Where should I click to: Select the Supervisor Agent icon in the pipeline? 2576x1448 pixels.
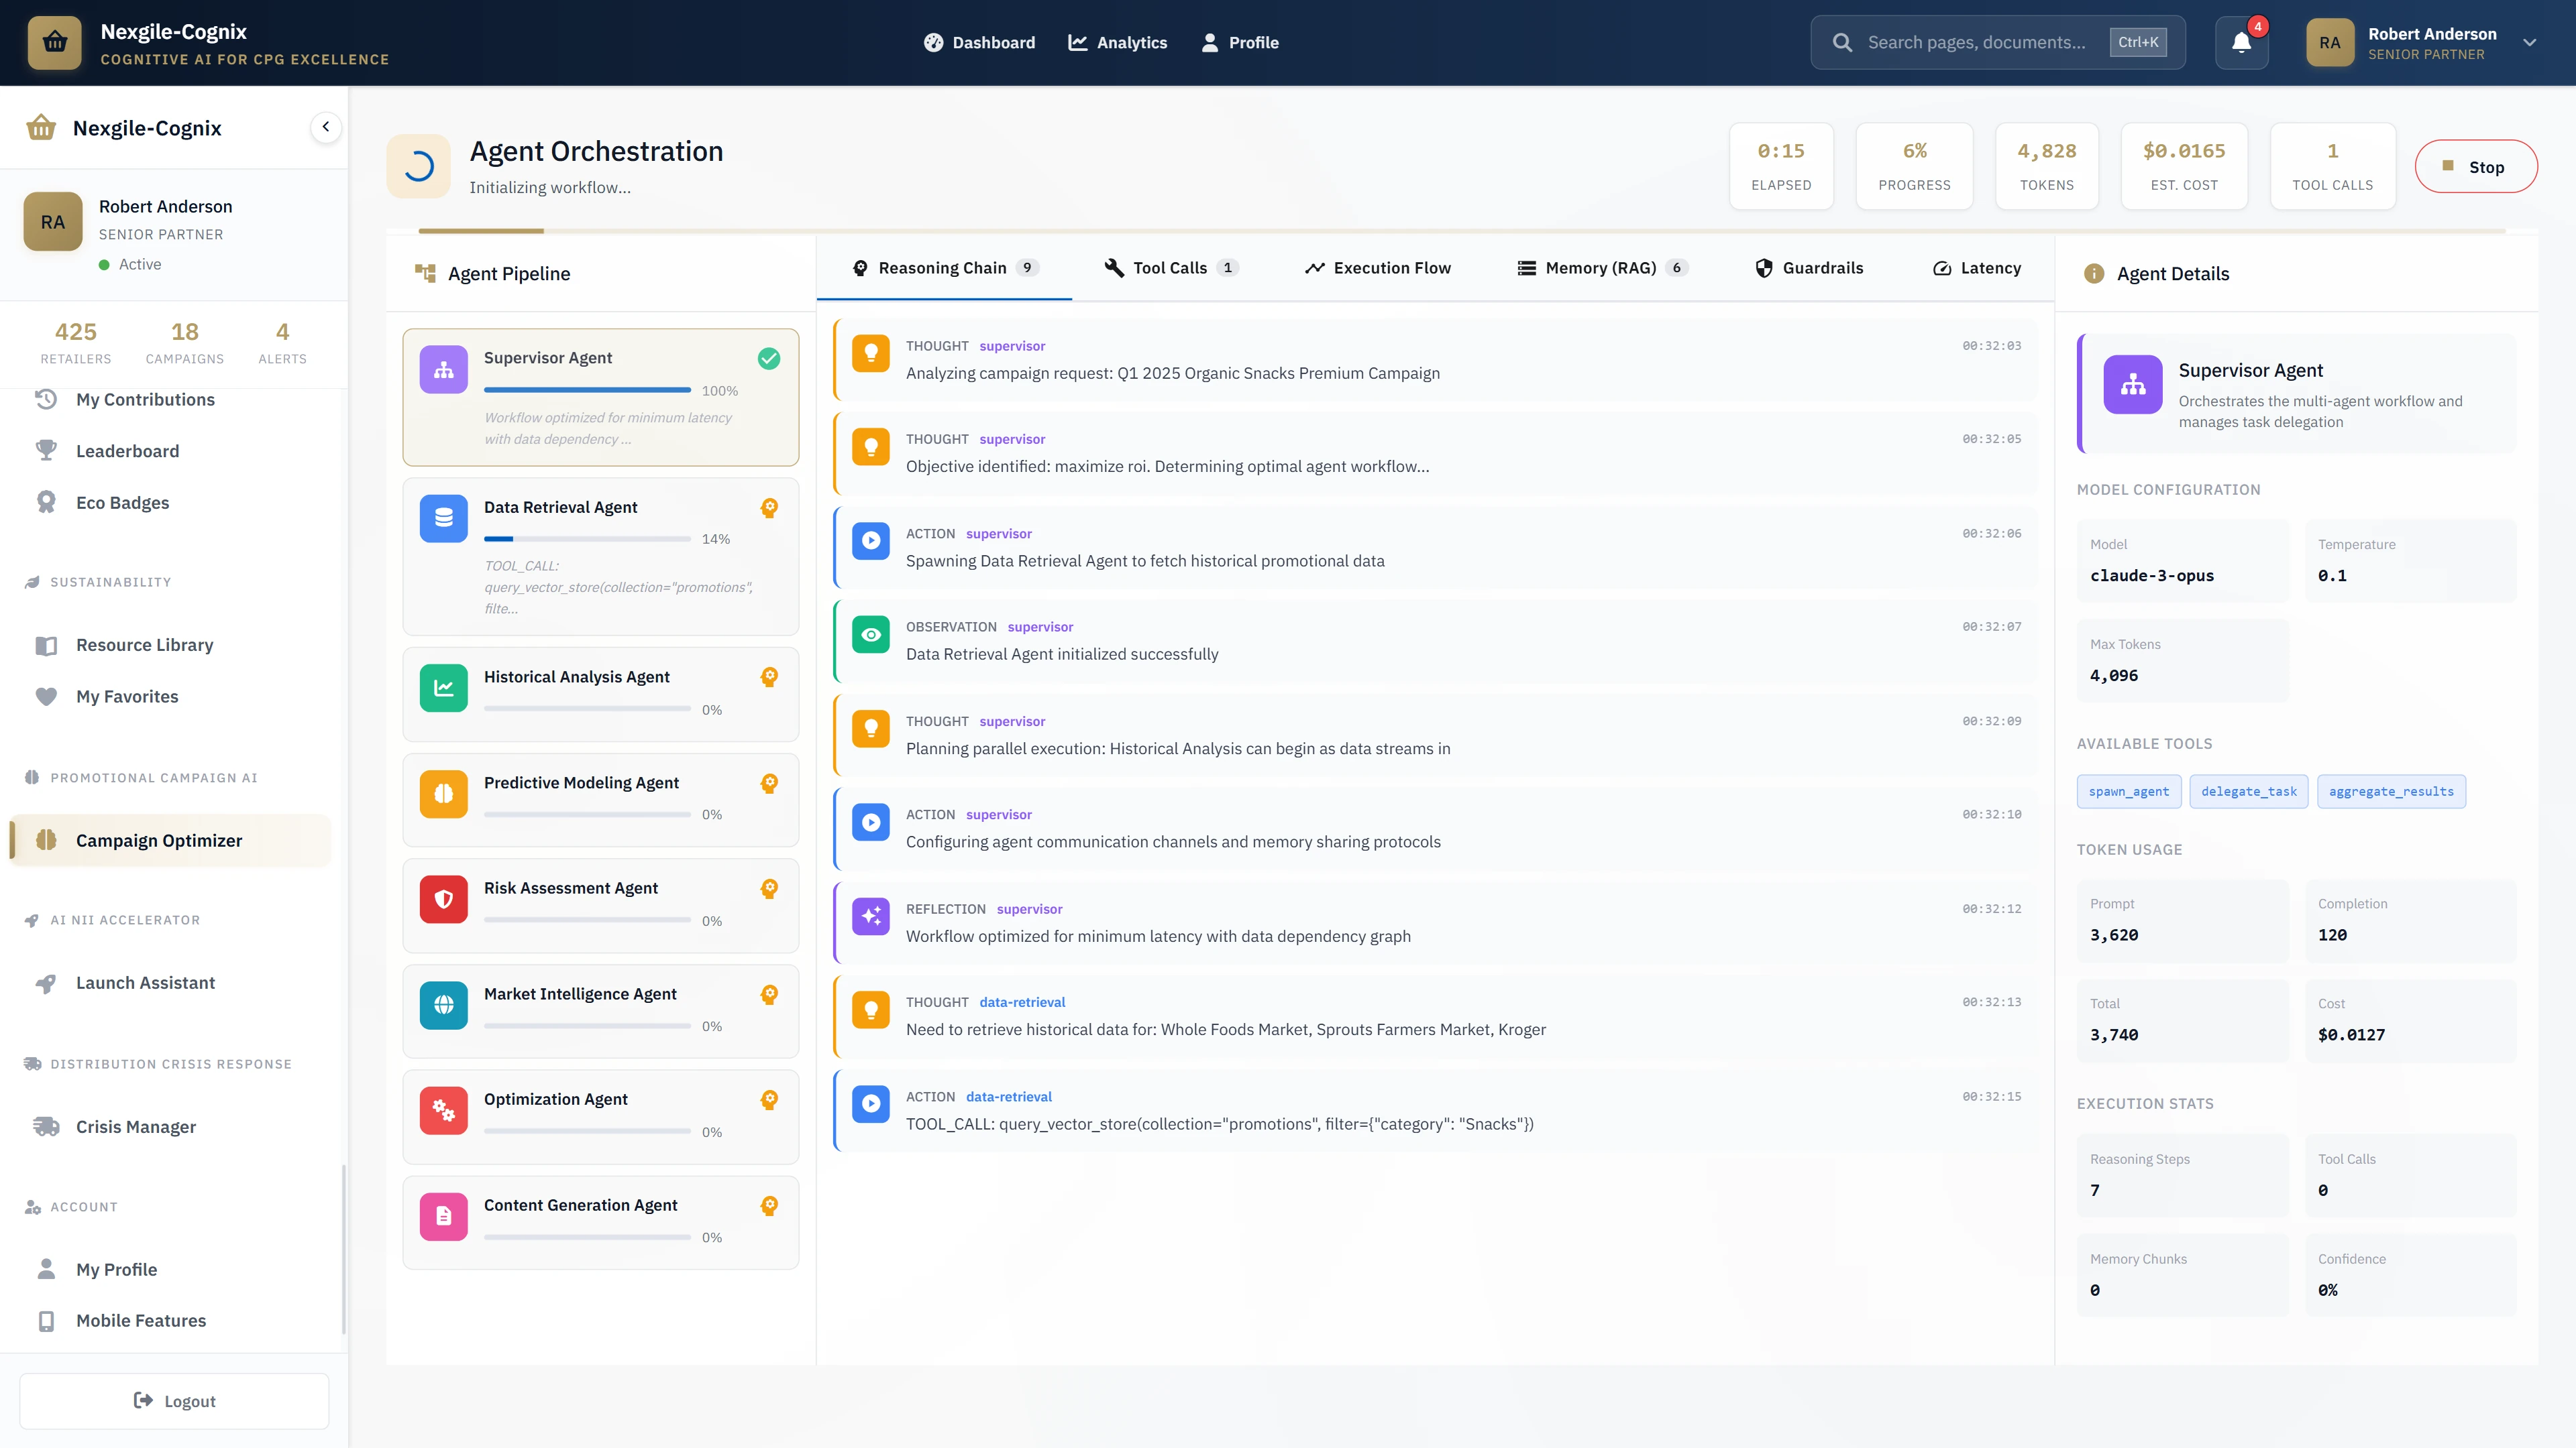click(443, 369)
